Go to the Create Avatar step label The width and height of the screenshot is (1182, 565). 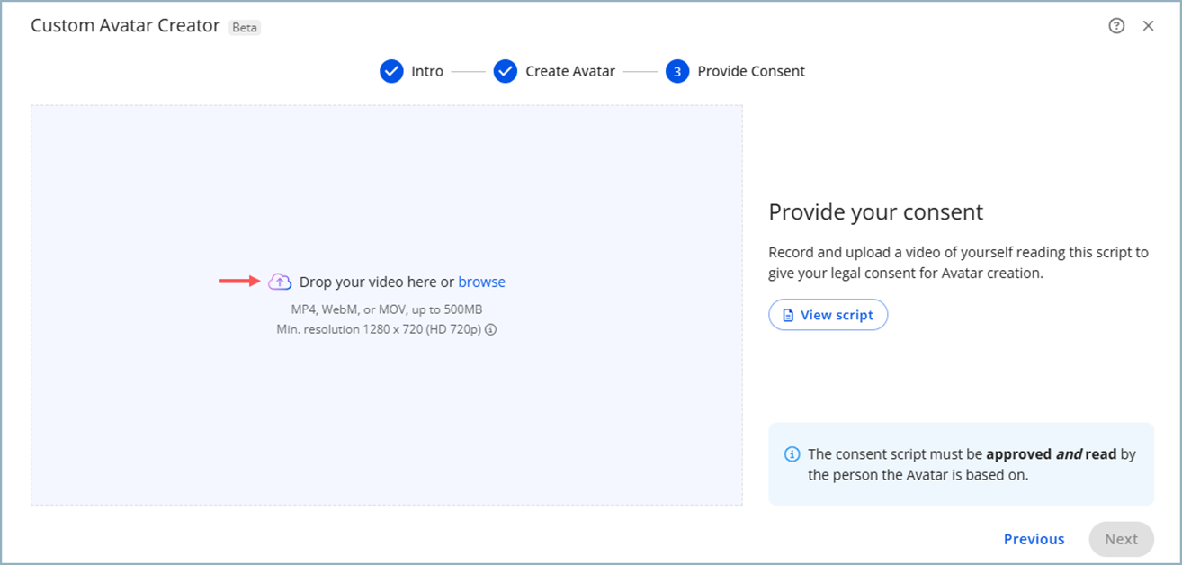tap(570, 71)
